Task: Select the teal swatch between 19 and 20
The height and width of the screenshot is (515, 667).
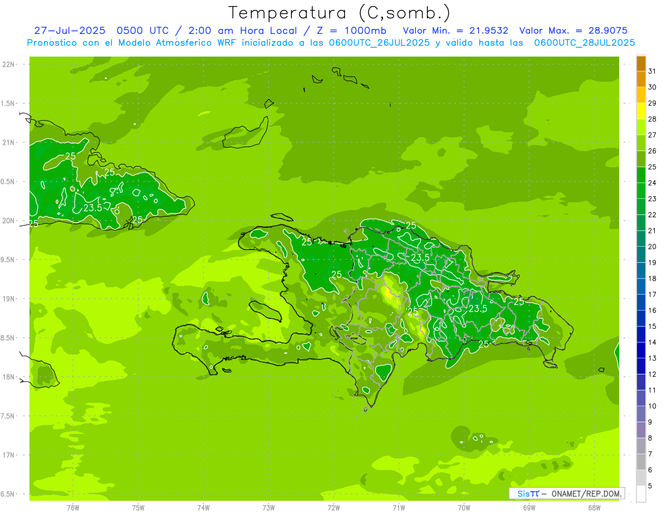Action: pos(641,254)
